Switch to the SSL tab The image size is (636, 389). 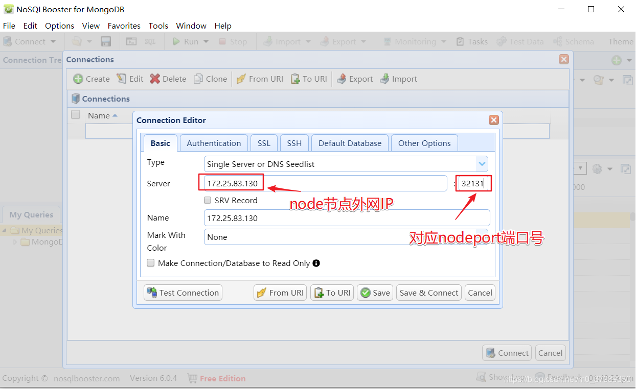coord(264,143)
